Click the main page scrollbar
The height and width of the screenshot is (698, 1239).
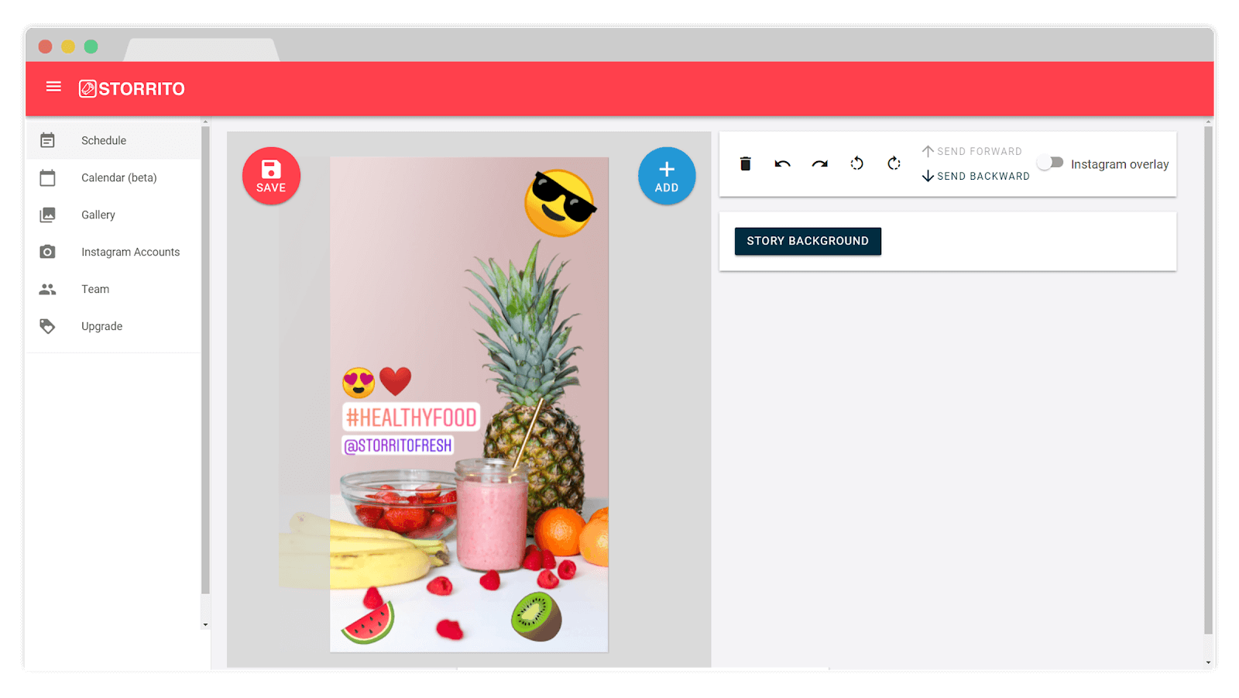(x=1208, y=380)
